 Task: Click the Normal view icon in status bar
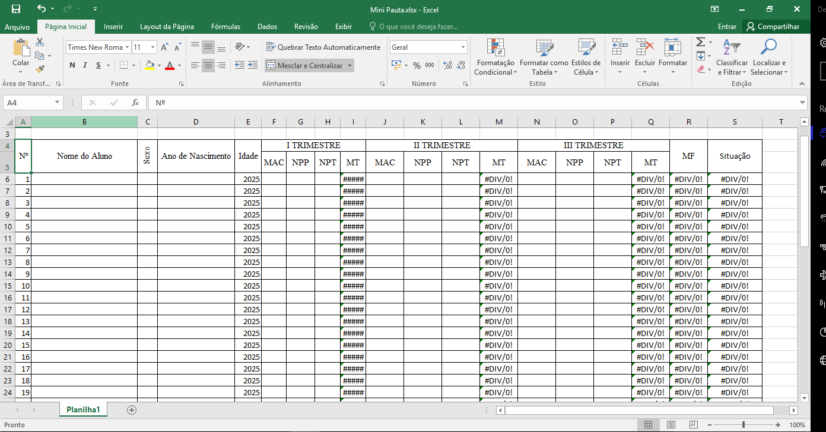pyautogui.click(x=649, y=425)
